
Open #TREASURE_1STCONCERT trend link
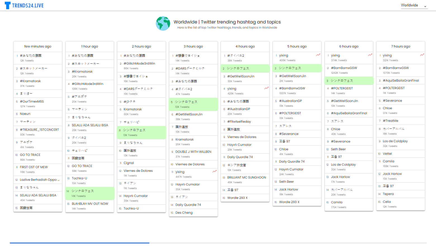[x=39, y=130]
